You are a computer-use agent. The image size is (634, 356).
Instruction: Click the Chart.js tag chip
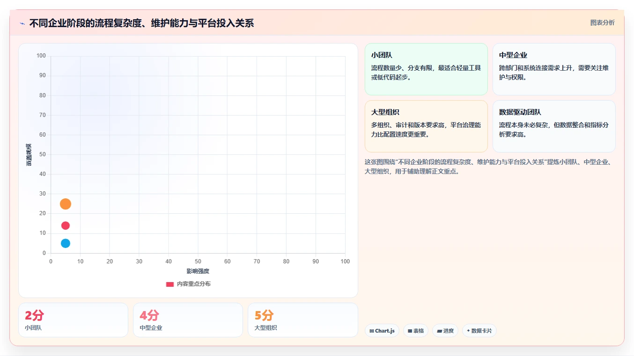382,331
